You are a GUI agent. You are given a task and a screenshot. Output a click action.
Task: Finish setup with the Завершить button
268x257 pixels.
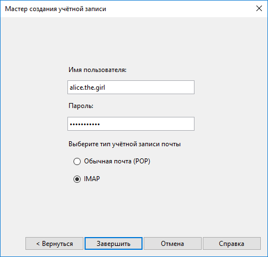point(113,244)
